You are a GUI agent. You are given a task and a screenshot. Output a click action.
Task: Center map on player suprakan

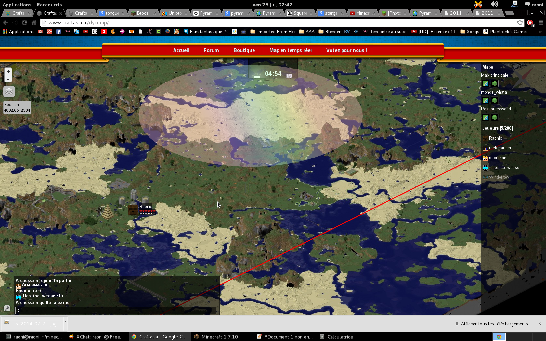[x=497, y=158]
